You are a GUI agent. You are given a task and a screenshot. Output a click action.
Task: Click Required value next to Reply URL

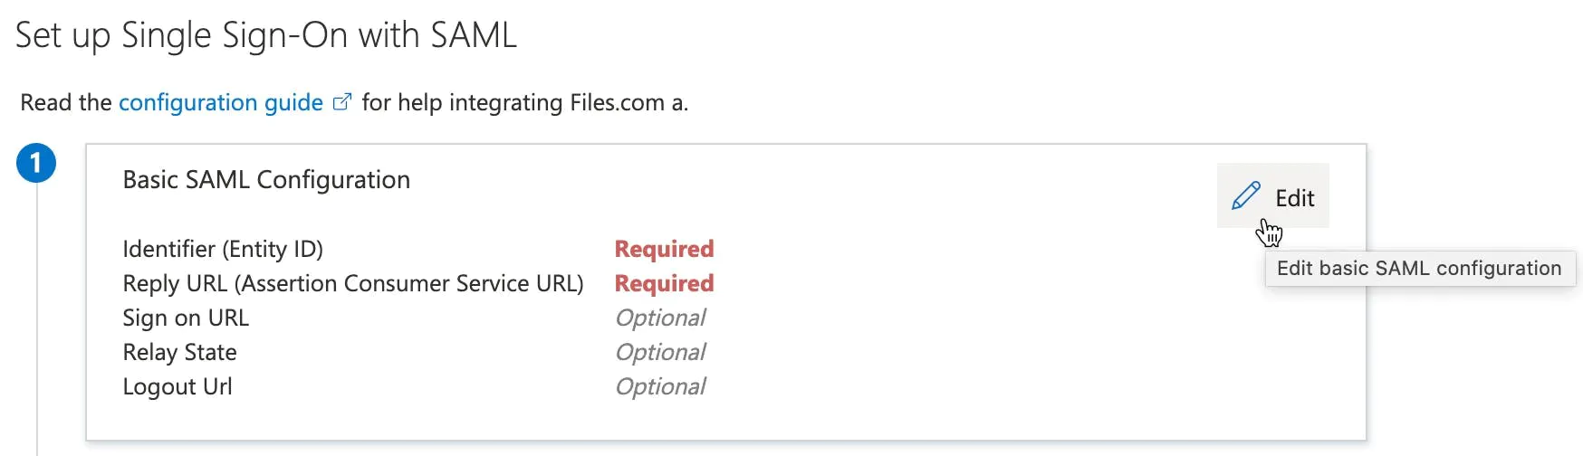[x=664, y=283]
